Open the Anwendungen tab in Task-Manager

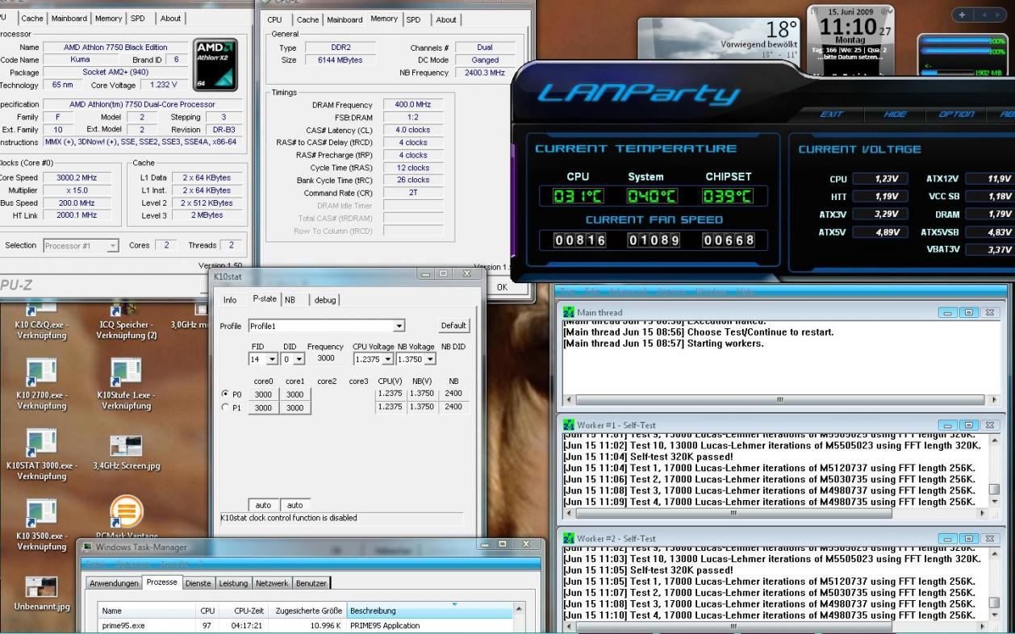pos(115,583)
